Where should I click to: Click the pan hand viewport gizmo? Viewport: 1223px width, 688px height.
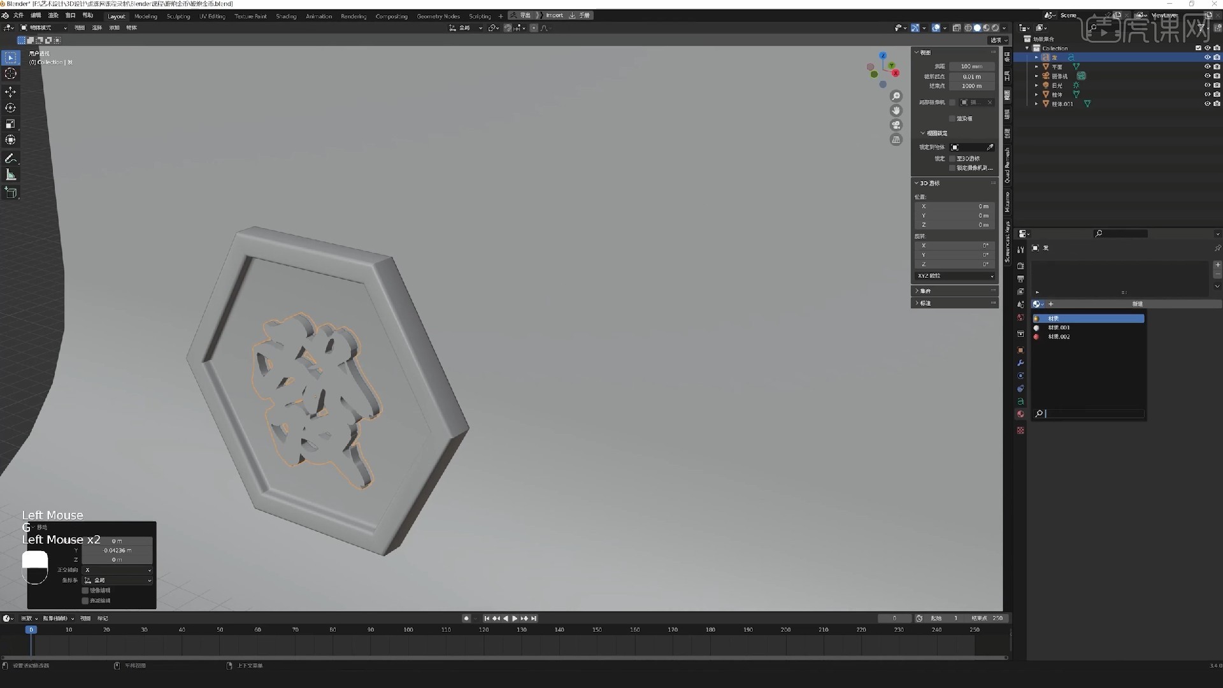(x=896, y=111)
